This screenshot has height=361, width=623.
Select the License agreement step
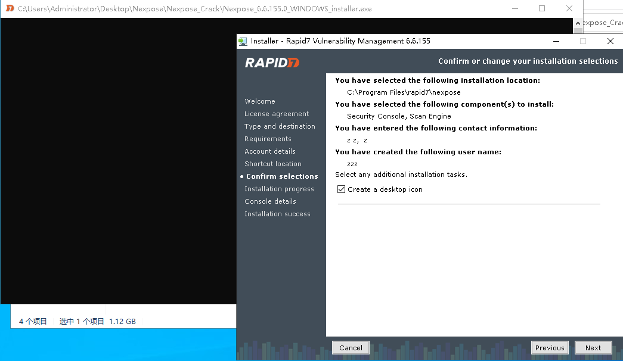point(277,114)
